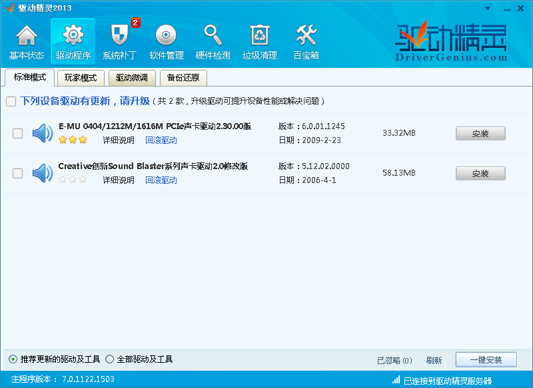Switch to the 玩家模式 tab

pyautogui.click(x=81, y=78)
